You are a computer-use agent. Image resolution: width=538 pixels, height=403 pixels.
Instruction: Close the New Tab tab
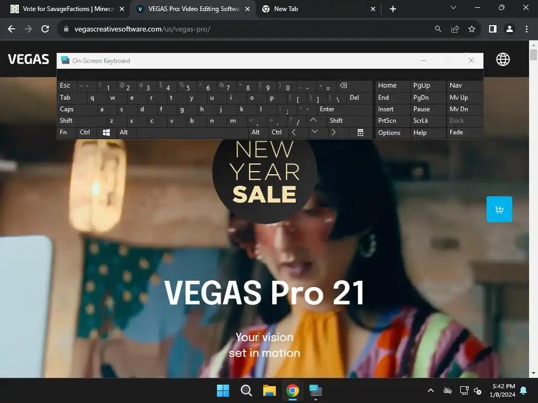tap(373, 9)
